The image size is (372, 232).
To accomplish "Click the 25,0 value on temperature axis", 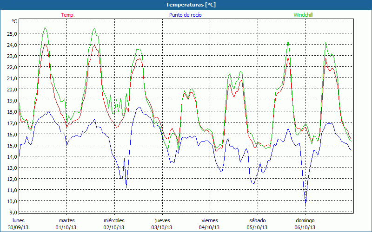I will tap(12, 33).
